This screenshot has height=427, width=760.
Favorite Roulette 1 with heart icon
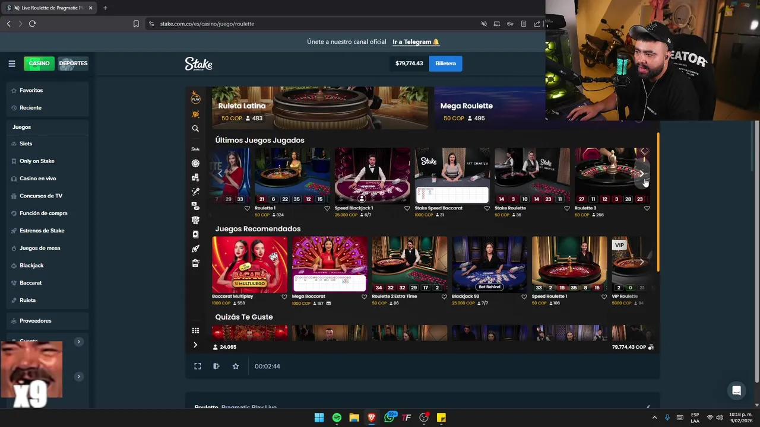click(x=327, y=208)
